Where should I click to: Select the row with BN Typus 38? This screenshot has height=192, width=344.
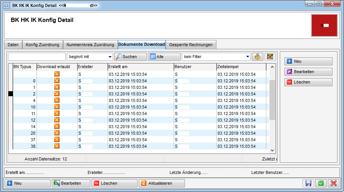pyautogui.click(x=141, y=146)
